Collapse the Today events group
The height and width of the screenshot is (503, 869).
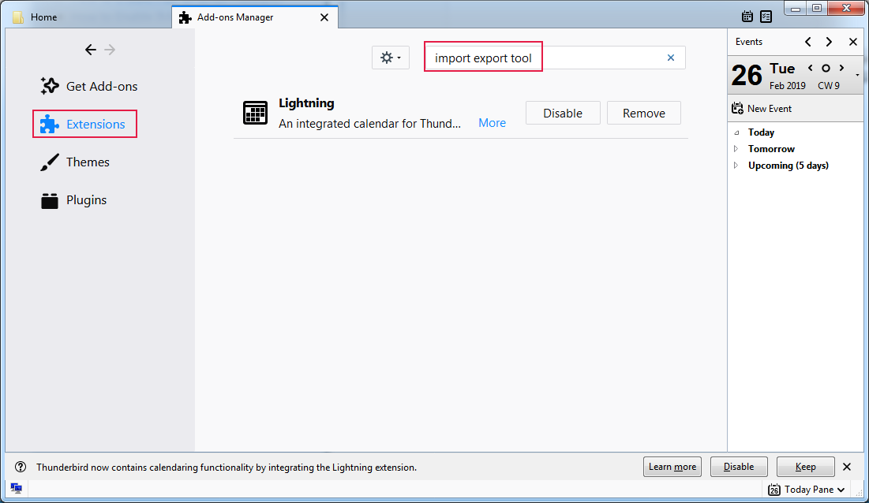pyautogui.click(x=736, y=132)
